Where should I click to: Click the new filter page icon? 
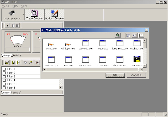25,63
